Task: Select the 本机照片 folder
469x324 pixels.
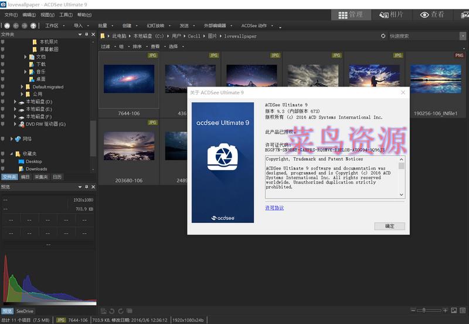Action: pos(45,42)
